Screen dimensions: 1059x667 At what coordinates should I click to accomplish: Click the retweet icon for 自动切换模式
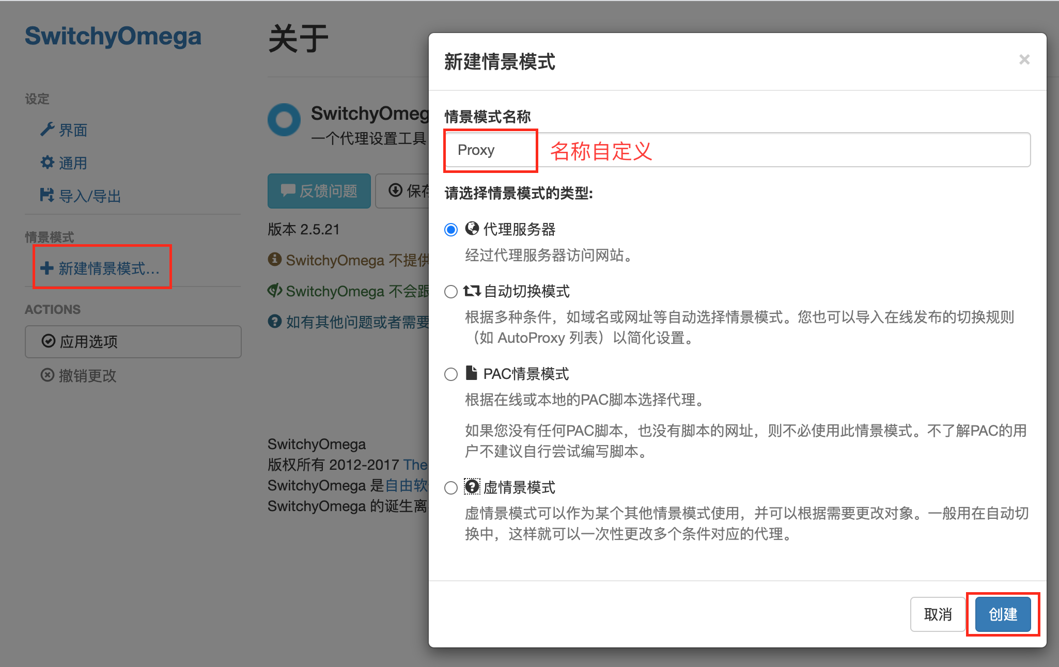point(472,291)
